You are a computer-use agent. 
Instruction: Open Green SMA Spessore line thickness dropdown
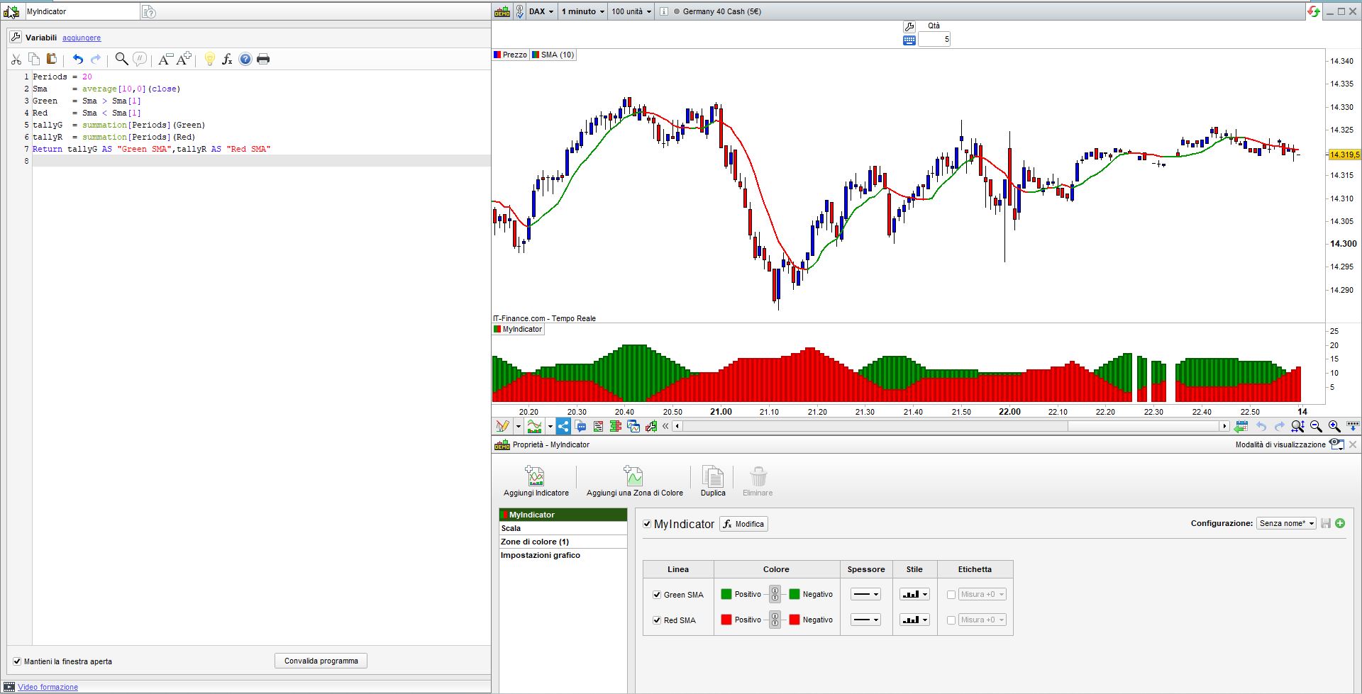[x=865, y=594]
